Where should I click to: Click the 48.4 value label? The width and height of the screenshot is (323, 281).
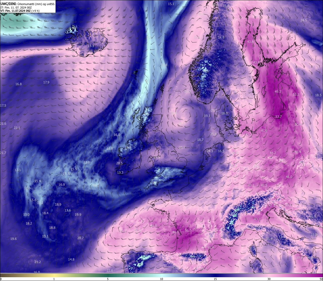[x=298, y=152]
